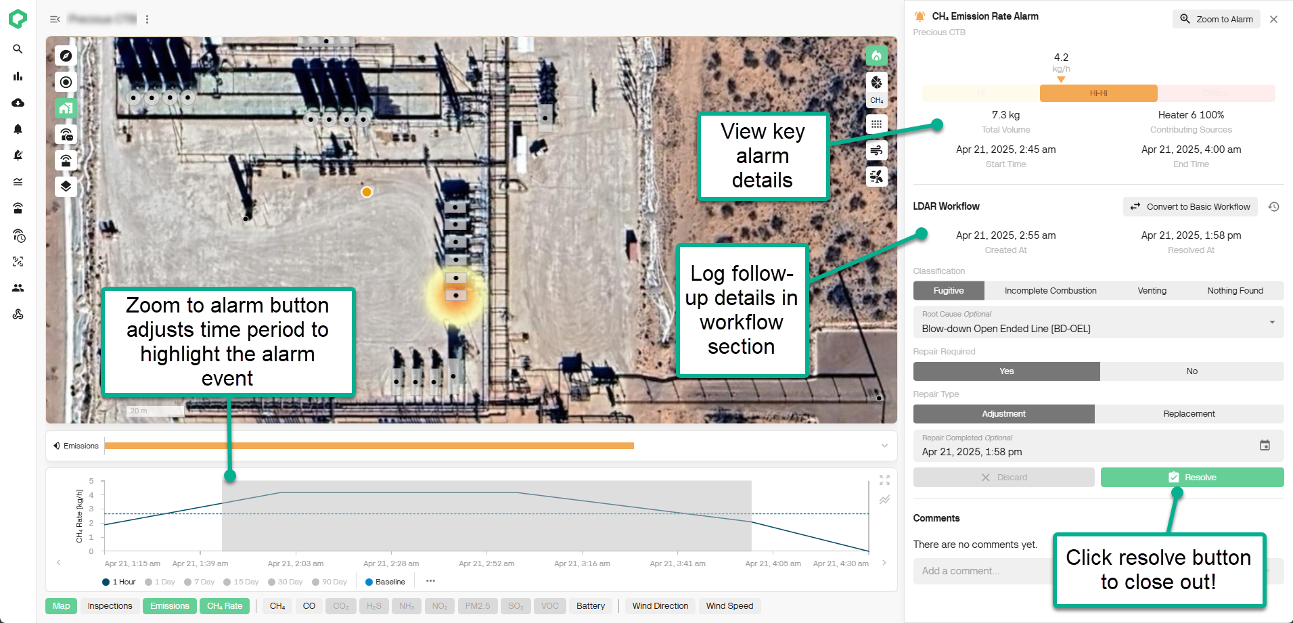
Task: Open the three-dot menu beside site name
Action: click(147, 20)
